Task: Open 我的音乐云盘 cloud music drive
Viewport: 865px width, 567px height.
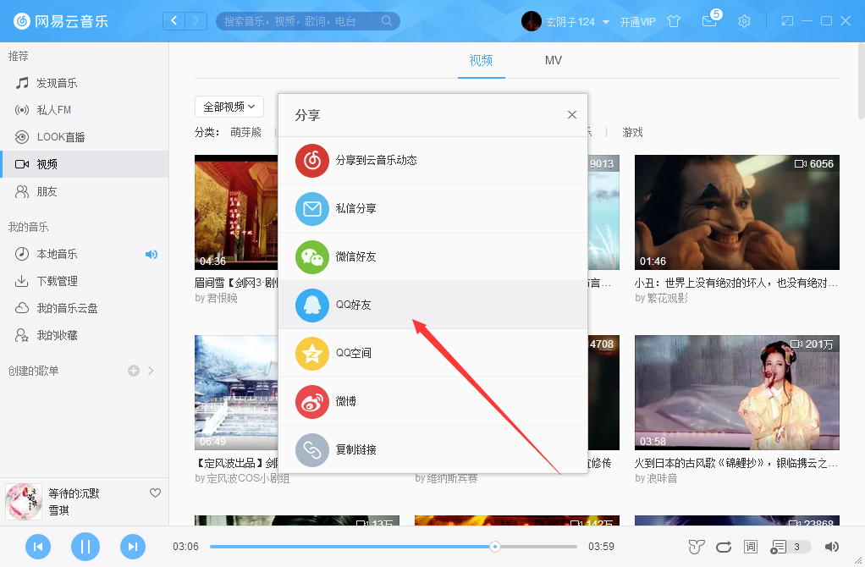Action: point(59,307)
